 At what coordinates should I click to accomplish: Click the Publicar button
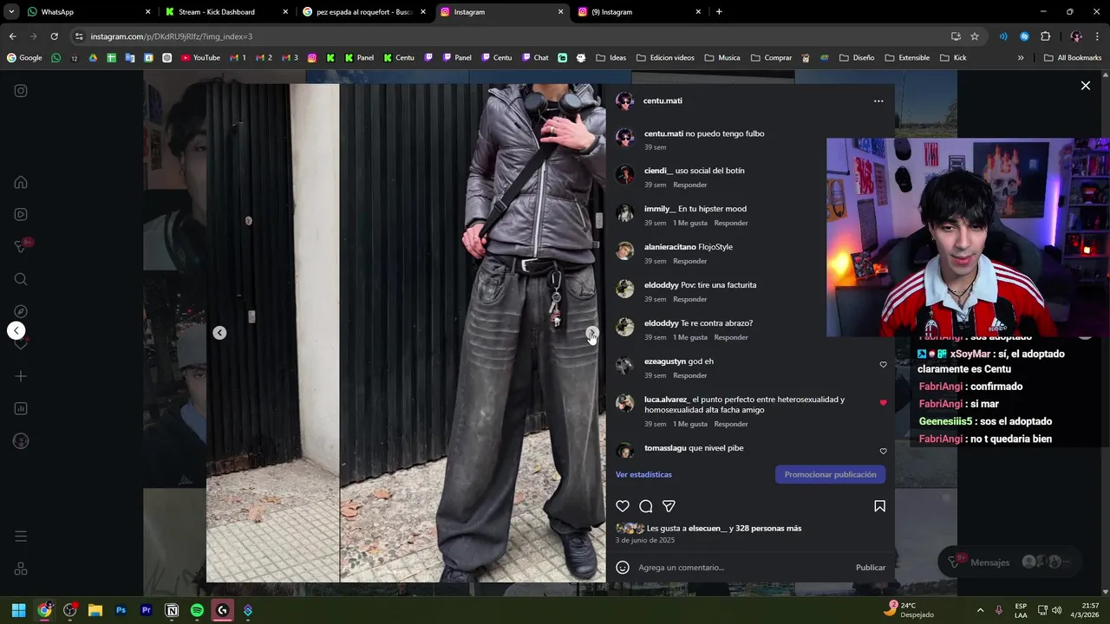click(870, 568)
